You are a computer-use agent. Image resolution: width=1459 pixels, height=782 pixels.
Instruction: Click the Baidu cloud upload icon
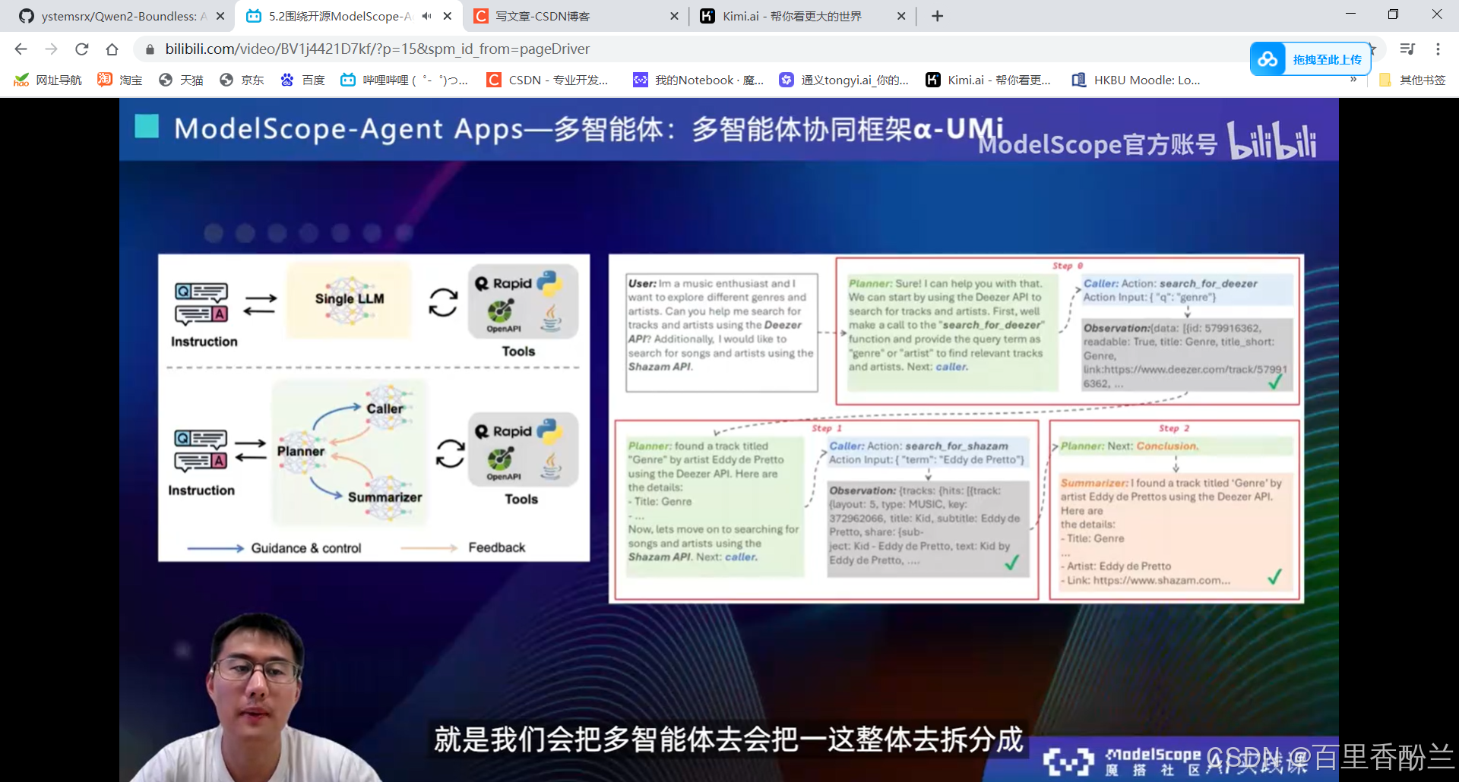[x=1268, y=59]
